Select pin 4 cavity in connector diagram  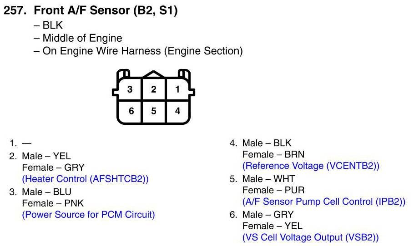coord(177,111)
